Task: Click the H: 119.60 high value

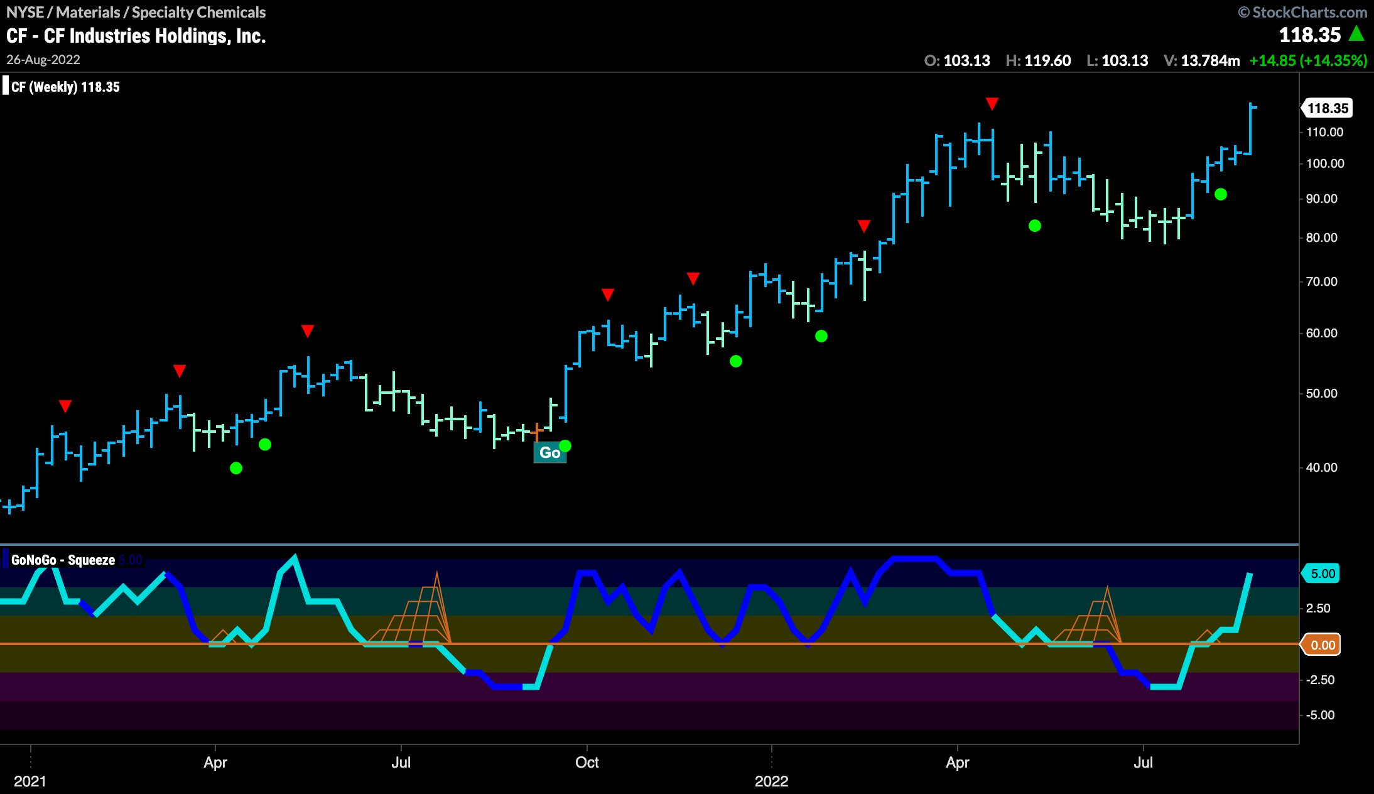Action: coord(1038,61)
